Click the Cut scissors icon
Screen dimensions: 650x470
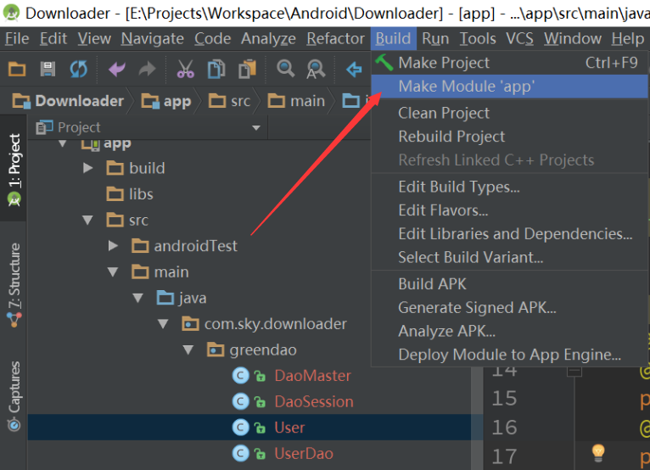(x=185, y=69)
